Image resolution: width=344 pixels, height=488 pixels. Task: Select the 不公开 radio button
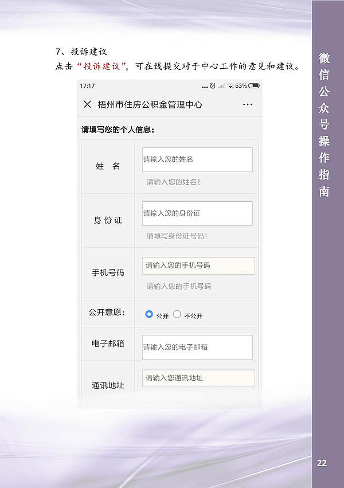pos(177,314)
